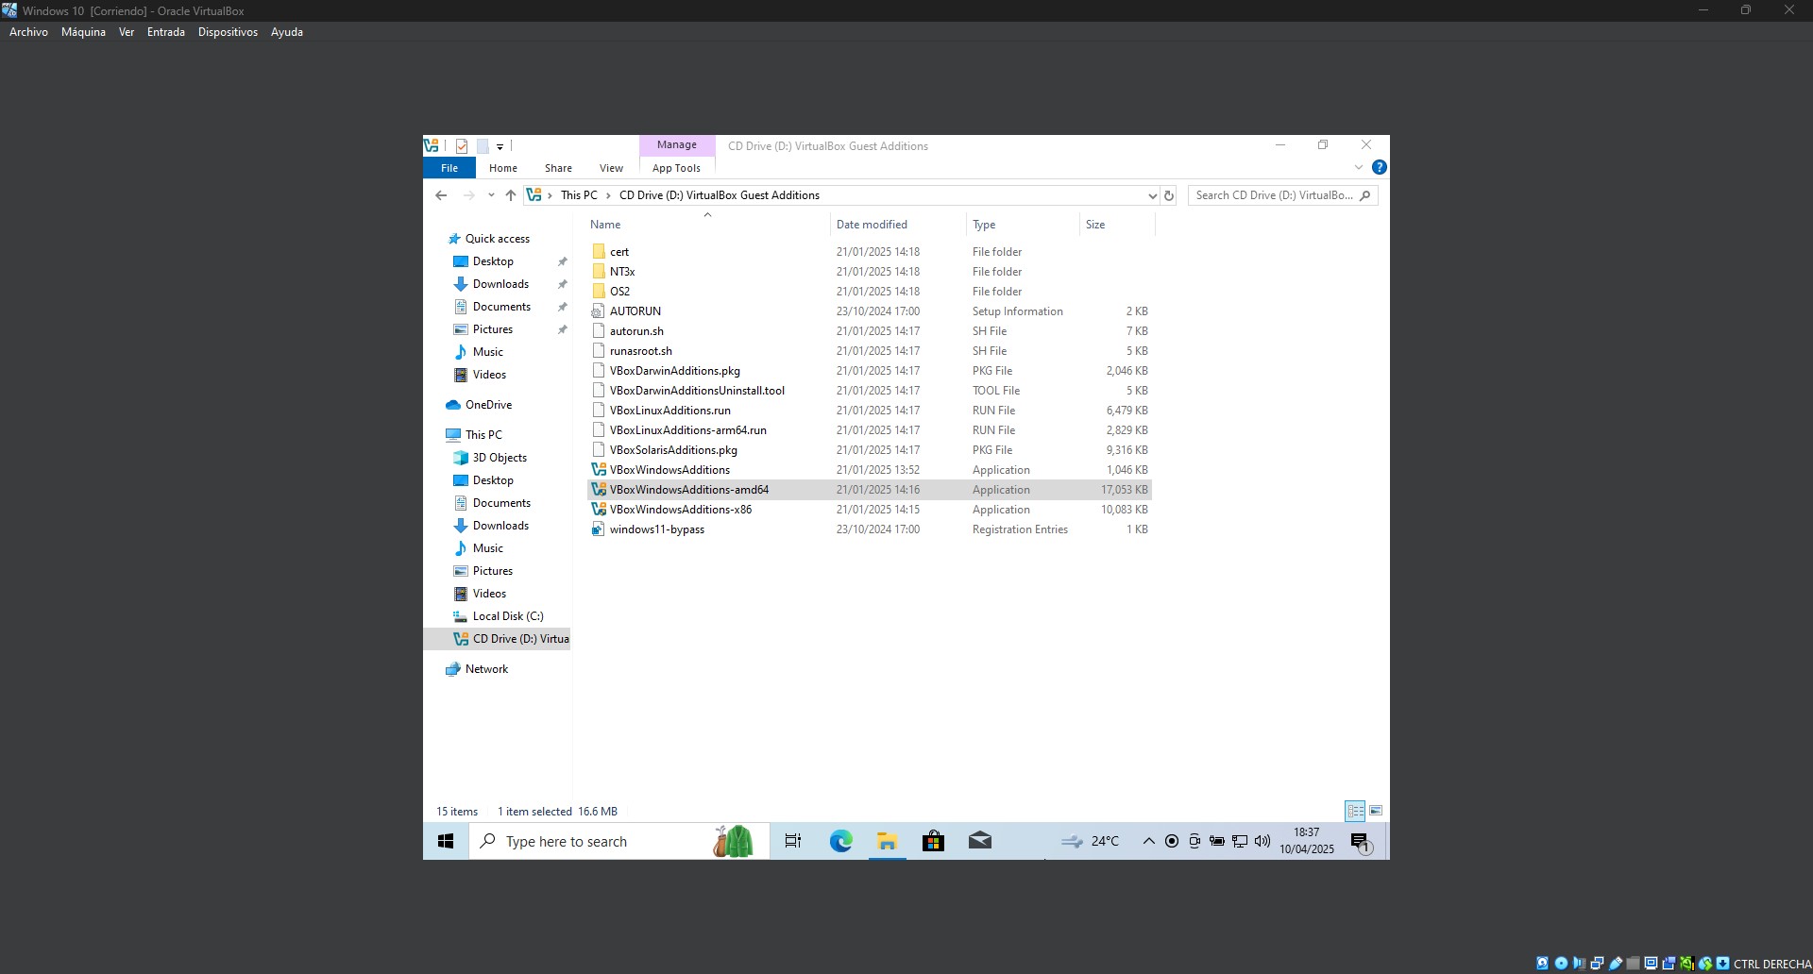This screenshot has width=1813, height=974.
Task: Open Mail app from taskbar
Action: pyautogui.click(x=980, y=841)
